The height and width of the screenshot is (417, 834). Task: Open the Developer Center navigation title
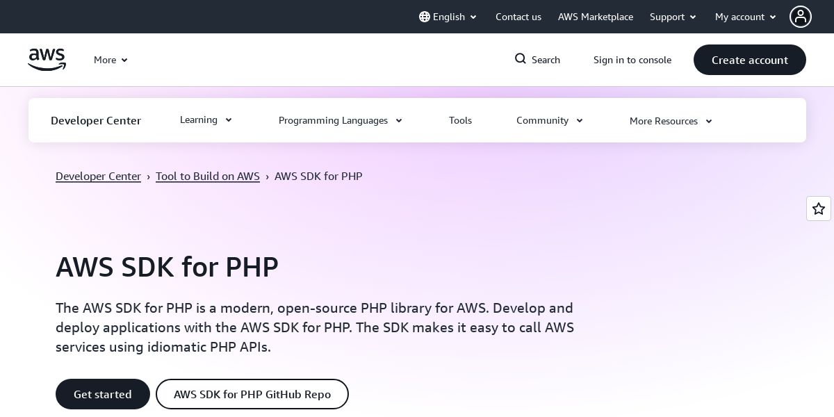(x=96, y=120)
